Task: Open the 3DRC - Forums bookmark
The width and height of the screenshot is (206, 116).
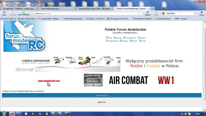Action: [x=179, y=19]
